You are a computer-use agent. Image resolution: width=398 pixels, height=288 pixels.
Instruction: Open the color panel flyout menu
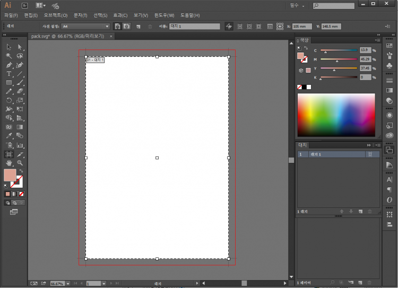(x=378, y=40)
